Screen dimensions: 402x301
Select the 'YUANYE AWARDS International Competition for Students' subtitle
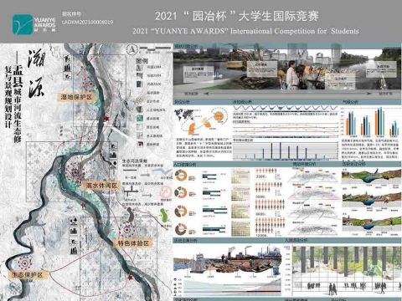click(x=245, y=31)
